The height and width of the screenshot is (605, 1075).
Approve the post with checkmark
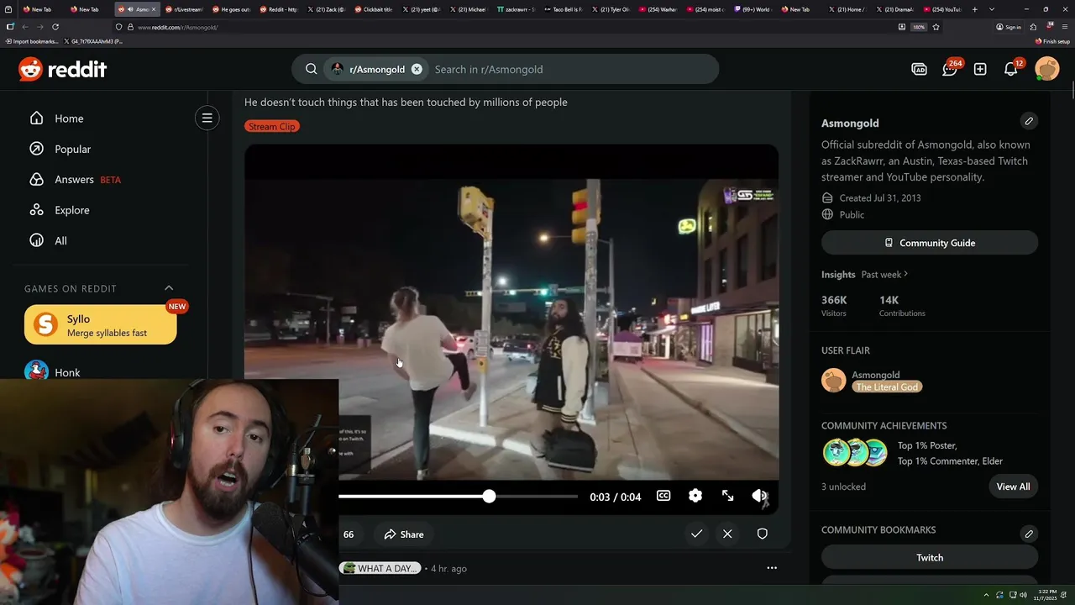click(x=696, y=534)
